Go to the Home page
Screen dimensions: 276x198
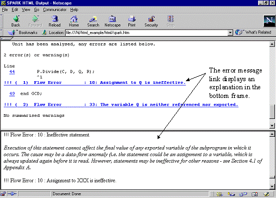coord(74,21)
